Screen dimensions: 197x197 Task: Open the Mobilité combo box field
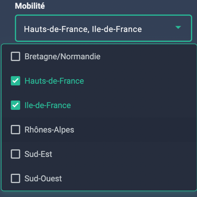click(103, 28)
